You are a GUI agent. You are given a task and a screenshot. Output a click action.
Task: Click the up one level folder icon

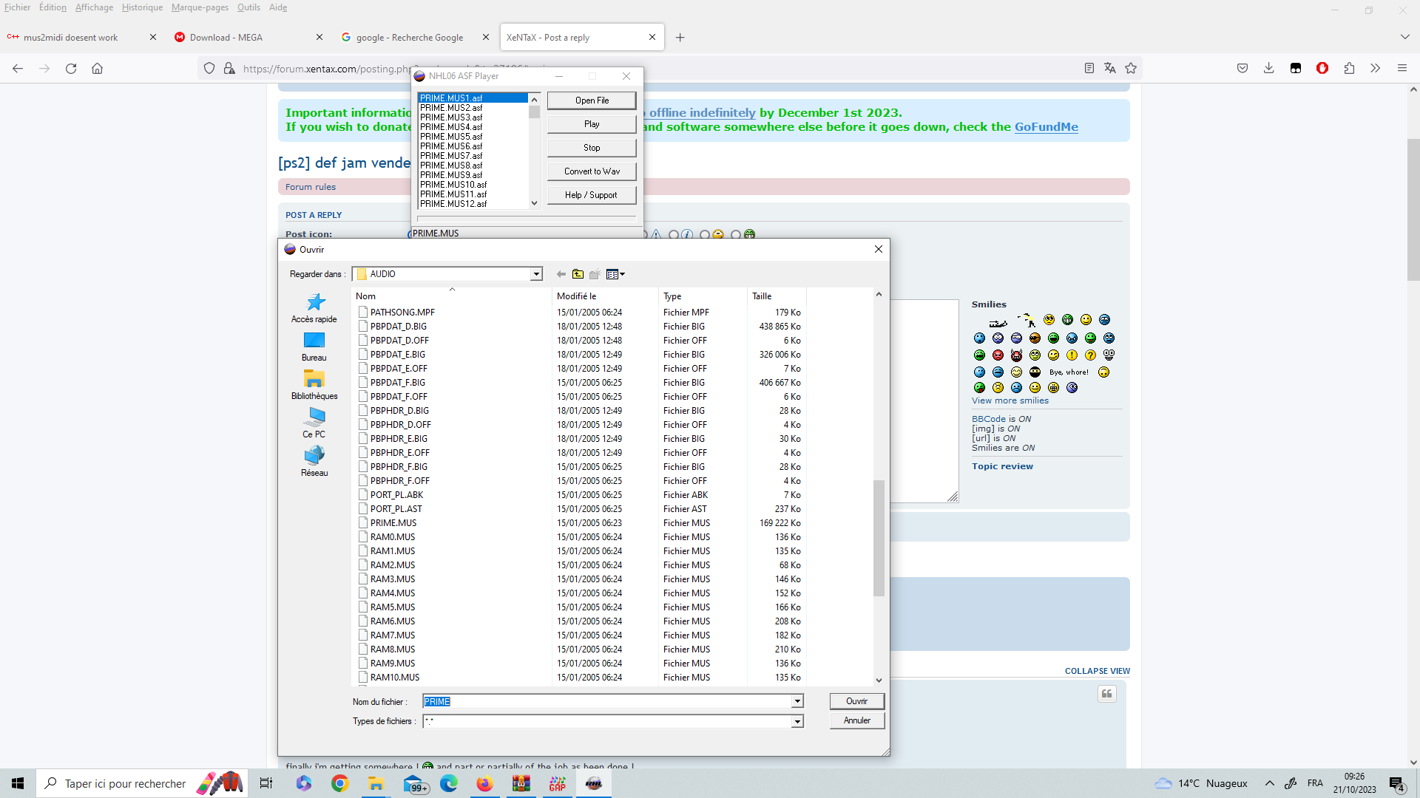coord(578,274)
